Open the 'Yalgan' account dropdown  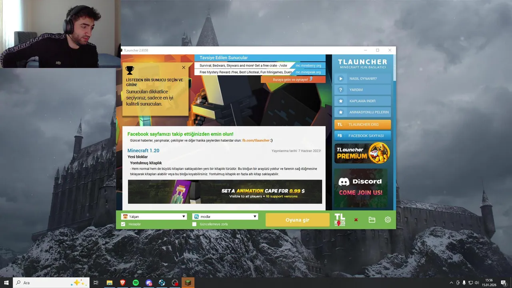point(154,216)
